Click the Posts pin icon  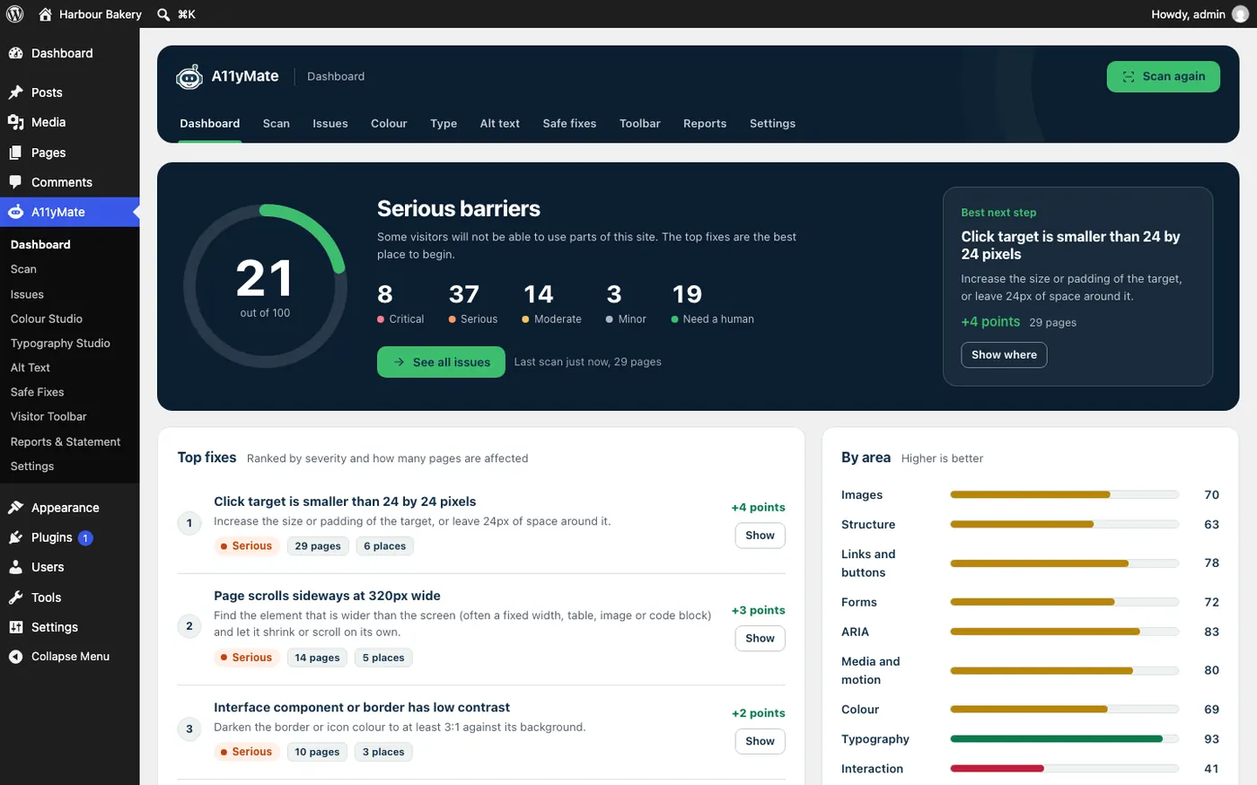[x=15, y=92]
